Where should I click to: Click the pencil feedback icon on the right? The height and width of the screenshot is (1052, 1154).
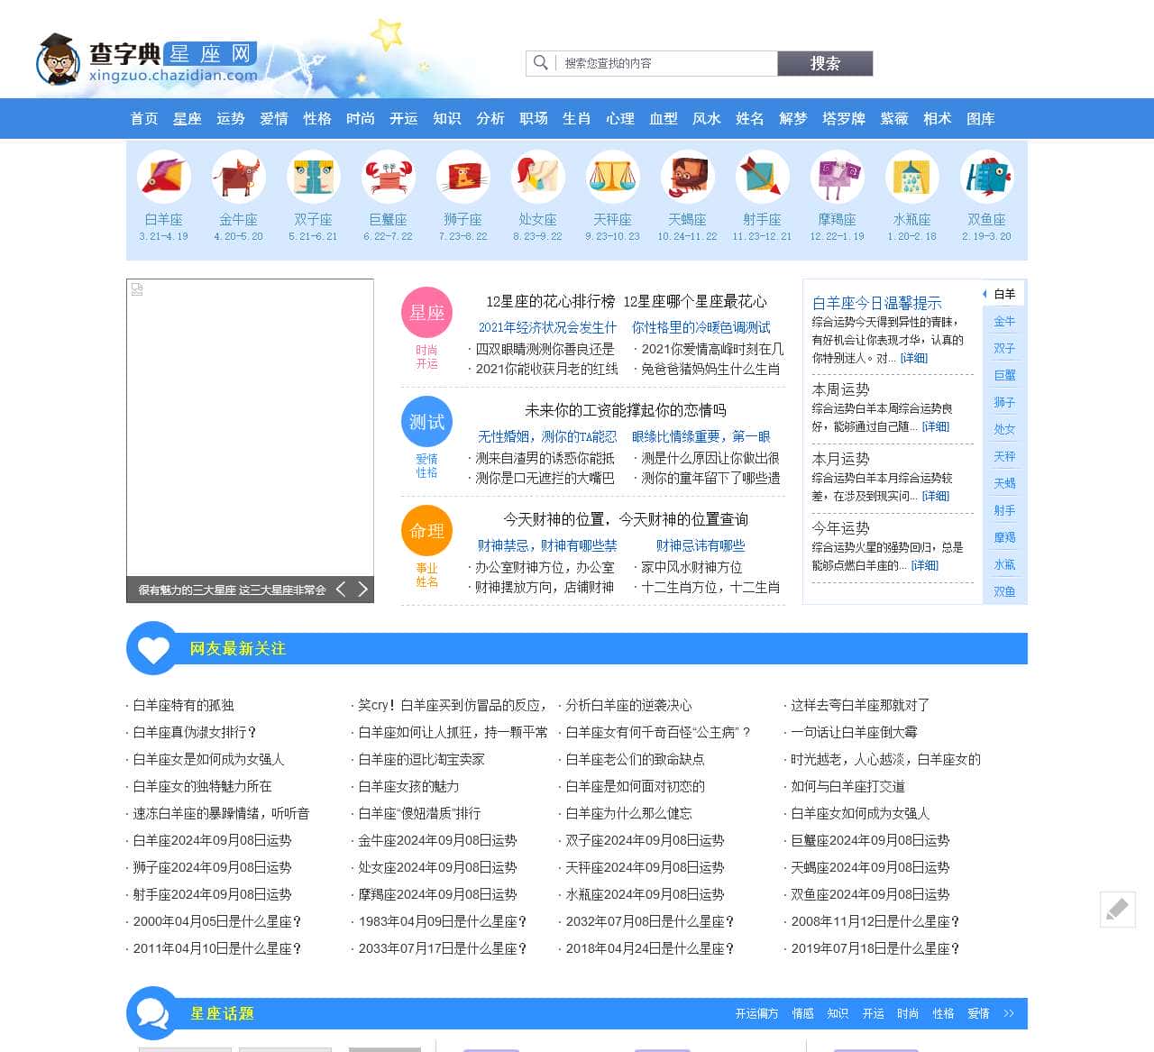point(1117,910)
